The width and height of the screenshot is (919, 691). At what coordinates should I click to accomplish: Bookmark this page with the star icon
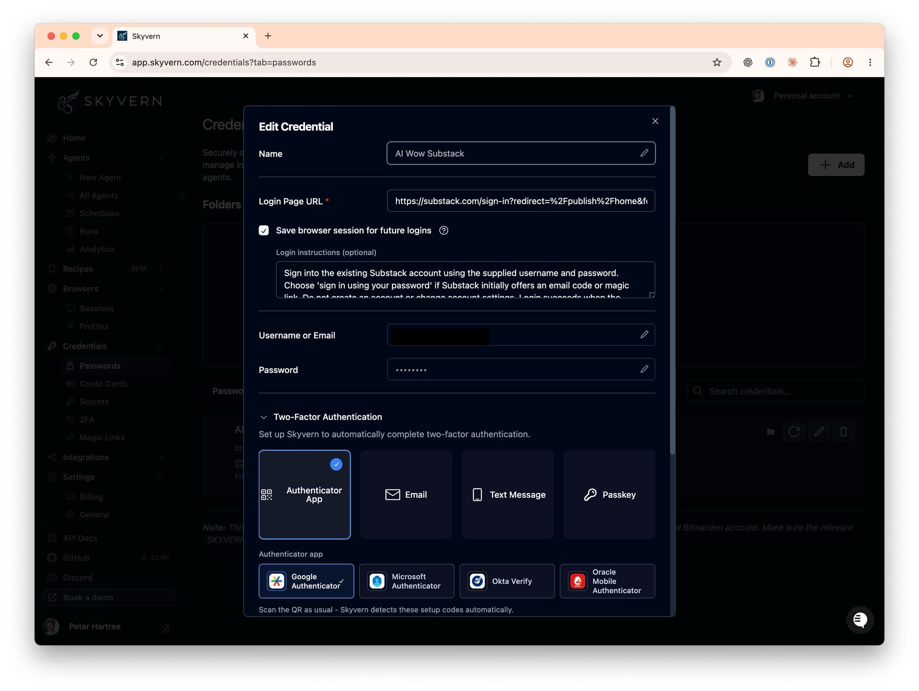(x=717, y=62)
